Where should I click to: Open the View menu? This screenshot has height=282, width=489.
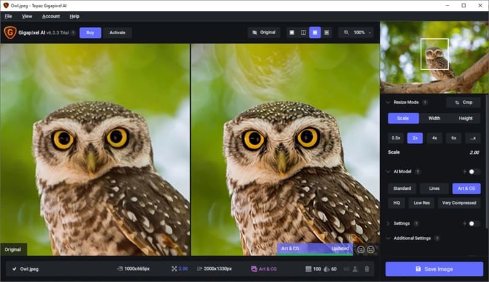(x=27, y=16)
